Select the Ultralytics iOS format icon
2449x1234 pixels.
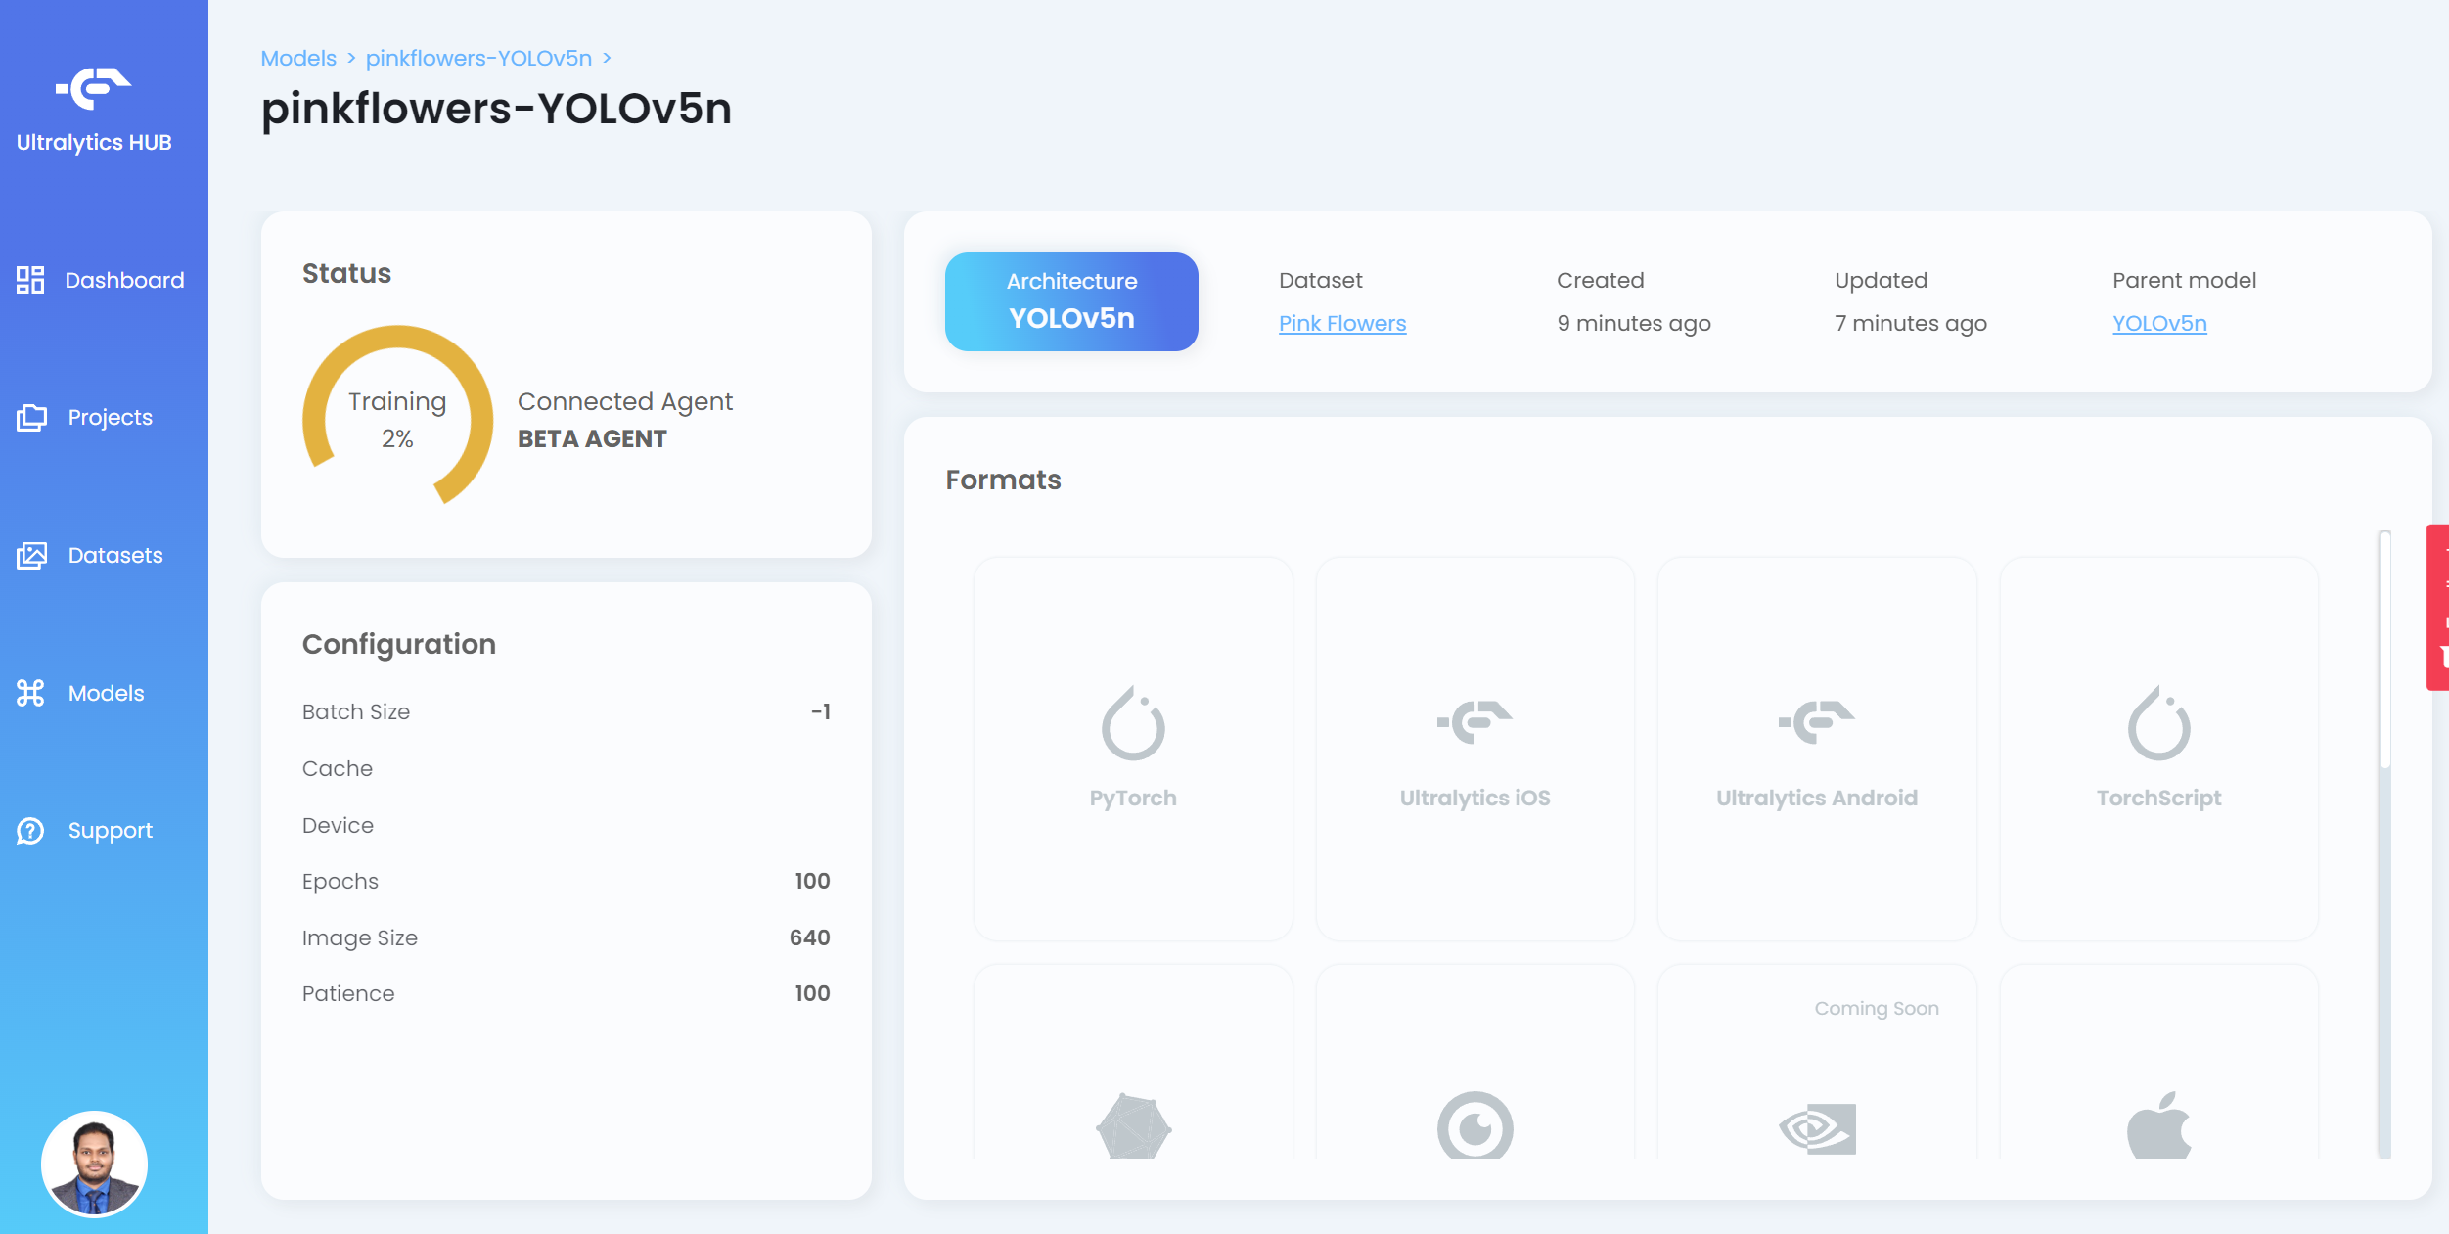click(1474, 722)
